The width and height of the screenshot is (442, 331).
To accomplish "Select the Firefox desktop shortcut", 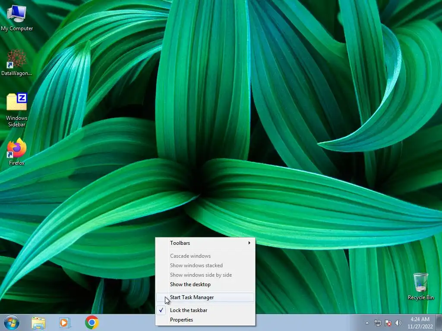I will (x=17, y=152).
